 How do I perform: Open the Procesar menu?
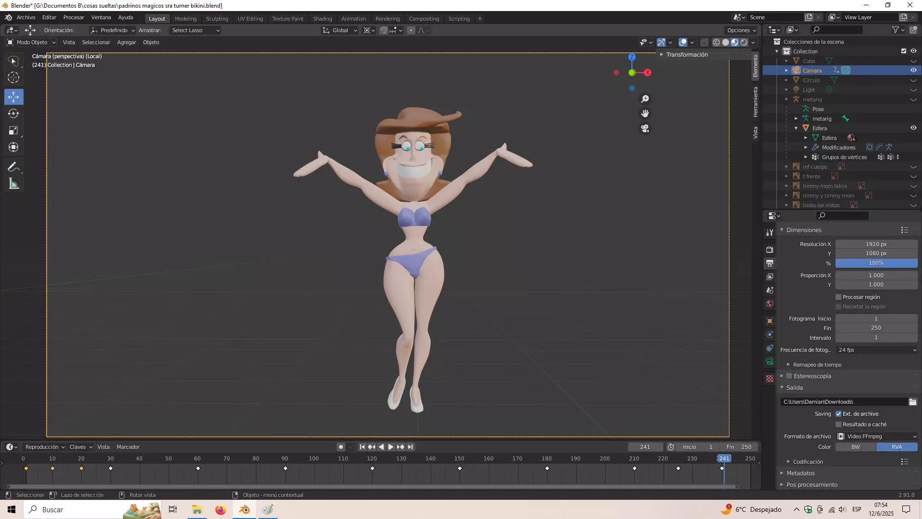[x=73, y=17]
